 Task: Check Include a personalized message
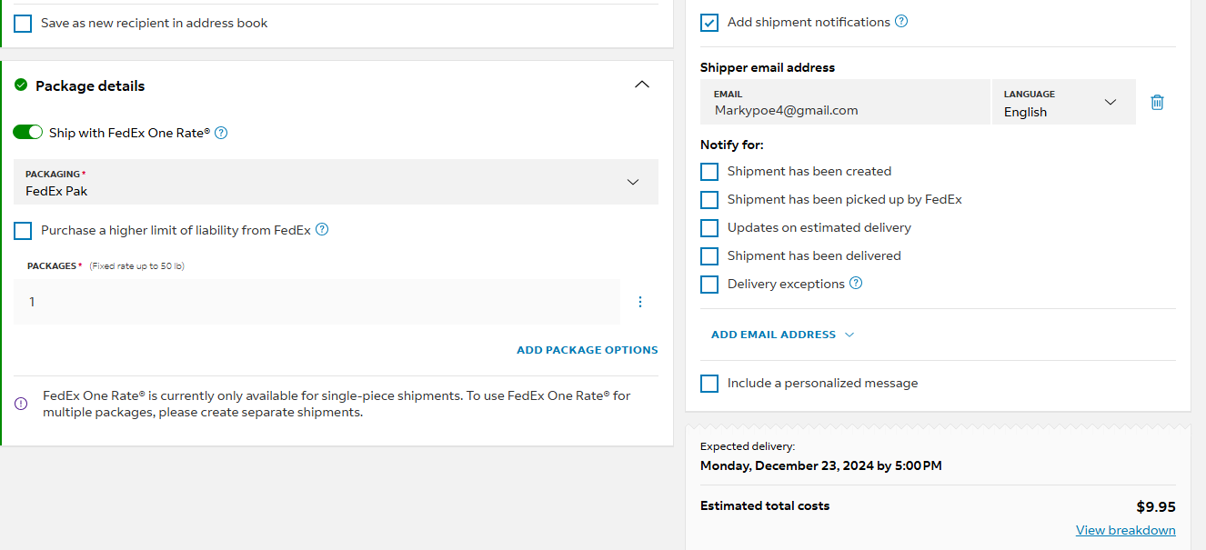(x=709, y=384)
